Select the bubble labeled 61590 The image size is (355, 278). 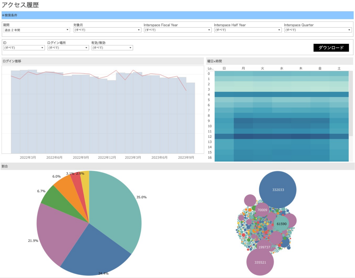(x=281, y=224)
